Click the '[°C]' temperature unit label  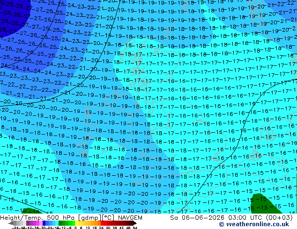tap(108, 218)
